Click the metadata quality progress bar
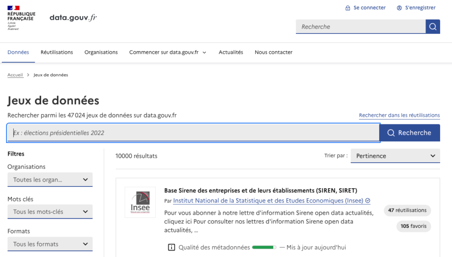 pos(264,247)
